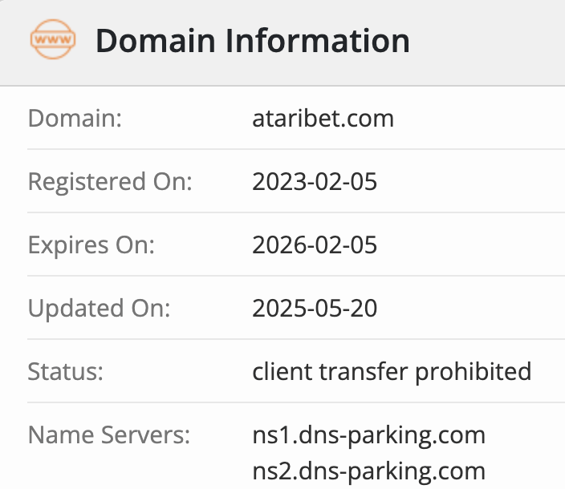565x489 pixels.
Task: Select the ns1.dns-parking.com name server
Action: point(368,436)
